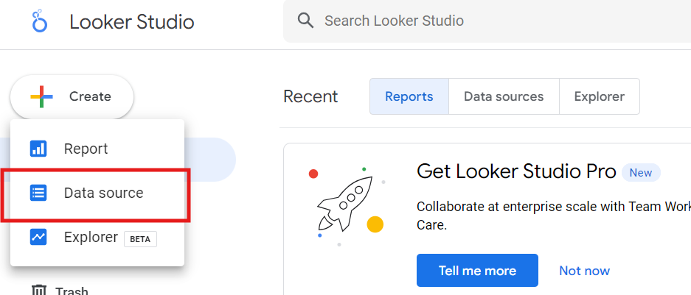Click the Looker Studio title text
The image size is (691, 295).
point(132,21)
